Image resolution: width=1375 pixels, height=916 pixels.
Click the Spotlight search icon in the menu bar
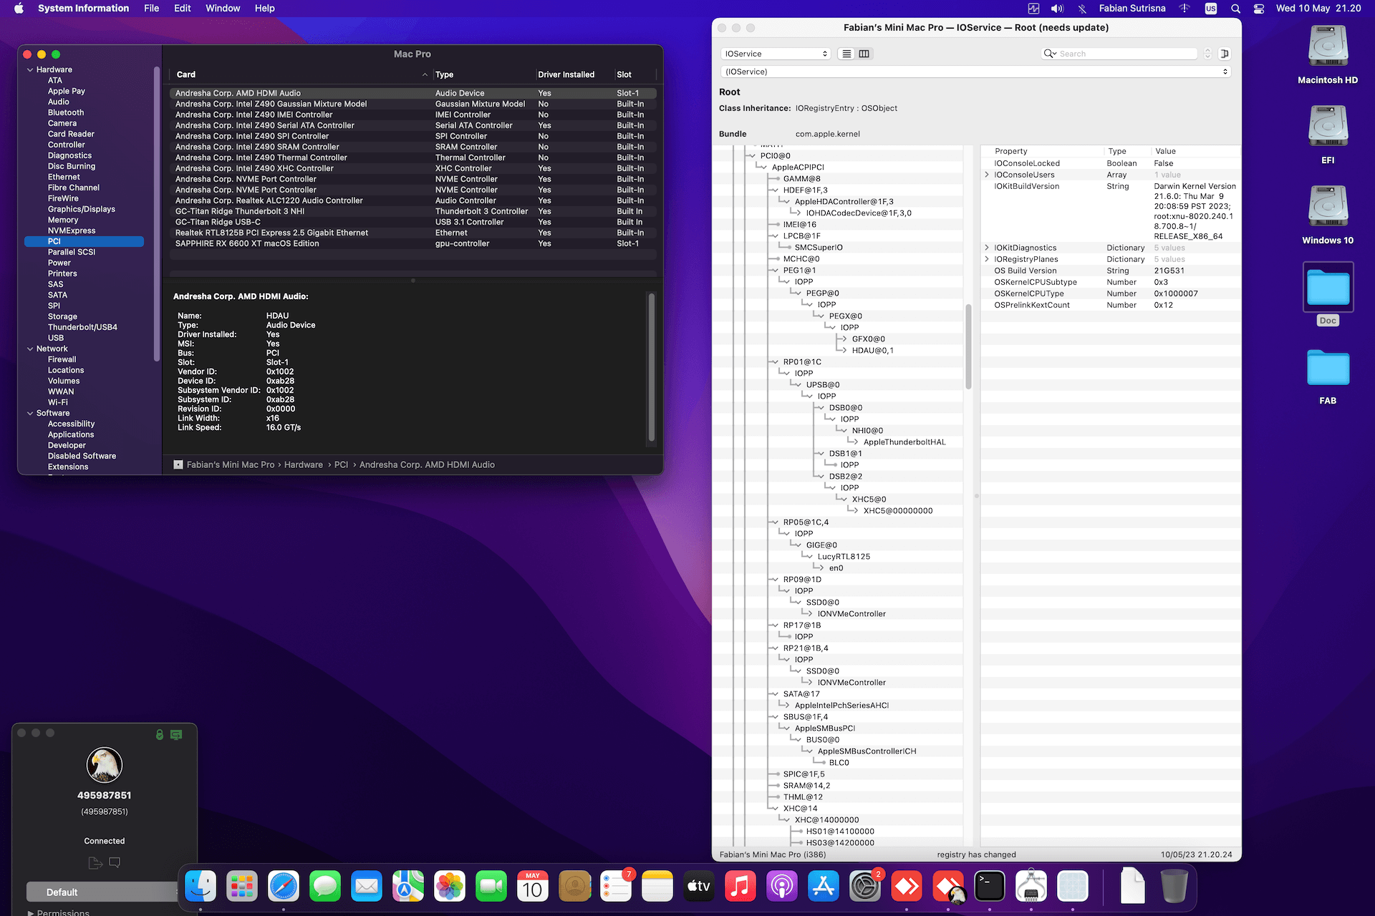click(x=1235, y=9)
